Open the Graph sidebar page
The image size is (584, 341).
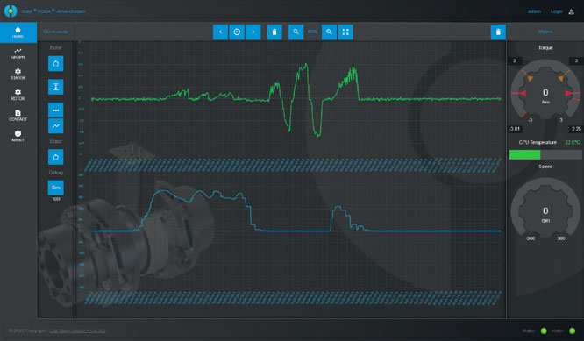[18, 53]
